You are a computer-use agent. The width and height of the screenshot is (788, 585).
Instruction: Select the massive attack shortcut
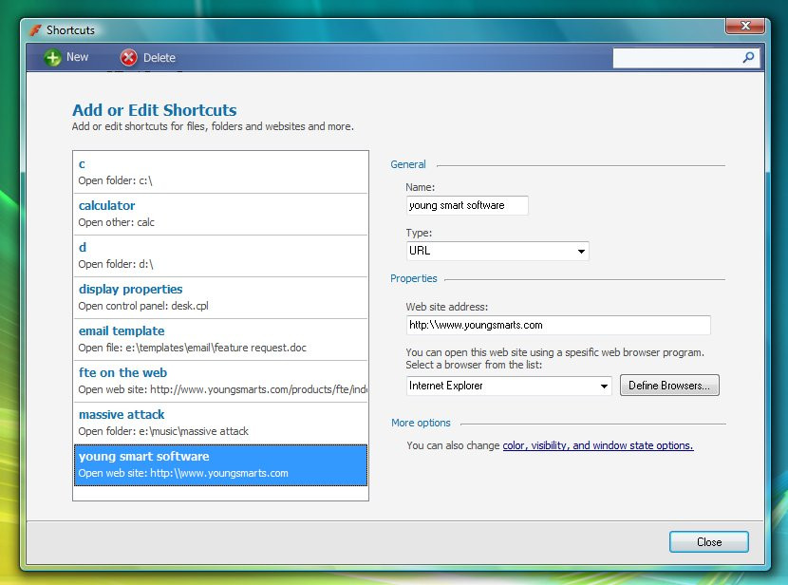220,423
